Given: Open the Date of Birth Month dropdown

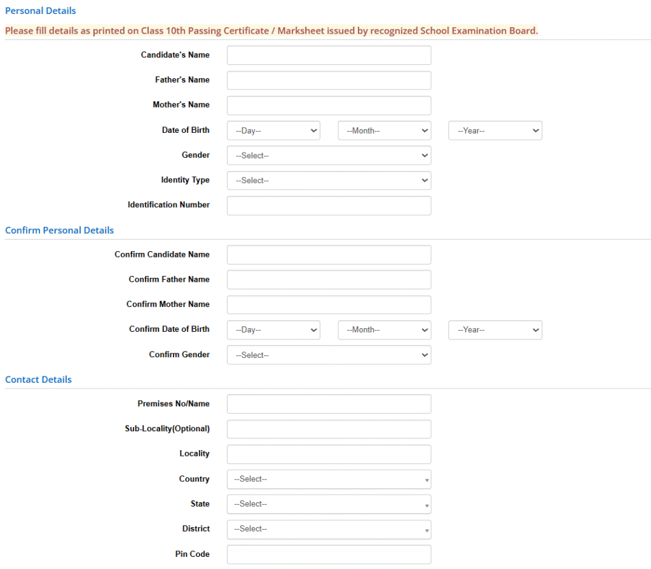Looking at the screenshot, I should [385, 130].
